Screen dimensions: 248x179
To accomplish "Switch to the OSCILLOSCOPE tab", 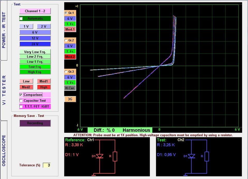I will pyautogui.click(x=4, y=150).
